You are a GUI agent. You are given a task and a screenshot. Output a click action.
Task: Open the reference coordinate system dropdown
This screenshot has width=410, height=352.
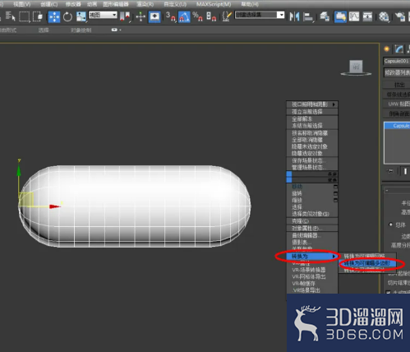[x=103, y=15]
